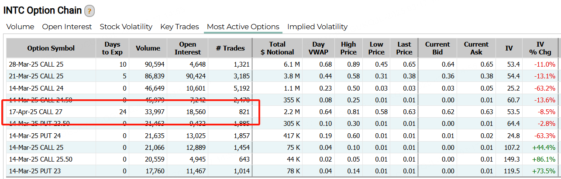Click IV value 149.3
561x179 pixels.
click(x=513, y=159)
